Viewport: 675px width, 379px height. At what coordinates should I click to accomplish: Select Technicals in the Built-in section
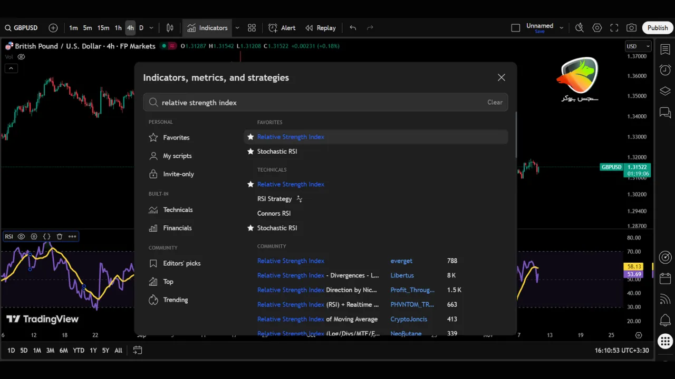click(x=178, y=210)
